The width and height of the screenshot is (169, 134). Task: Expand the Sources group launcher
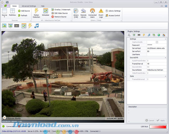tap(30, 21)
